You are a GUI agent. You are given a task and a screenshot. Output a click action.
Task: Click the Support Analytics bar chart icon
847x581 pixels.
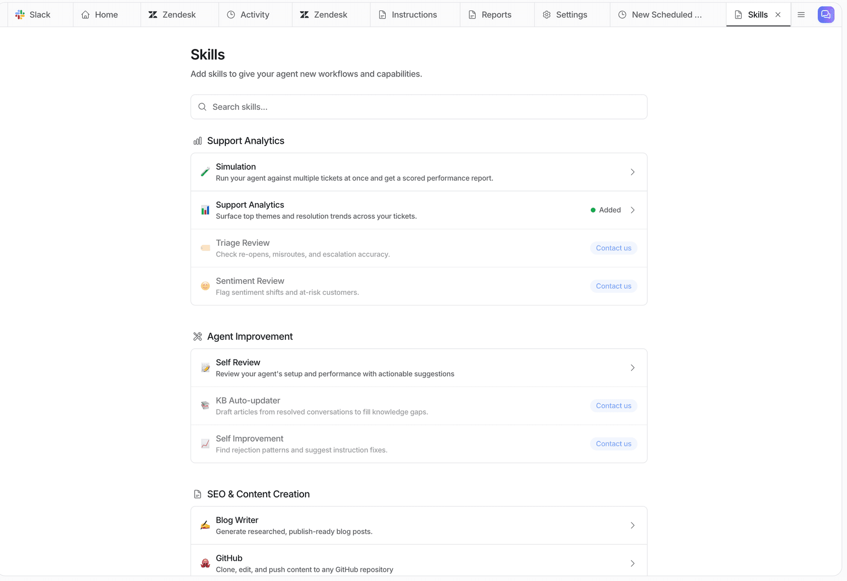pos(205,210)
